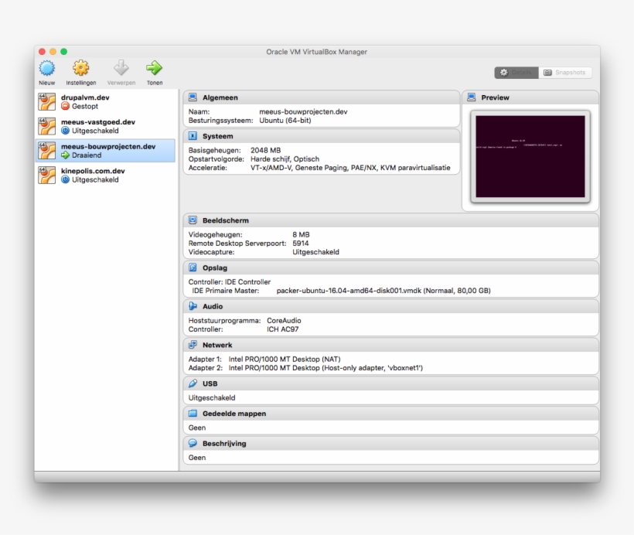Viewport: 634px width, 535px height.
Task: Click the Ubuntu (64-bit) operating system value
Action: coord(285,121)
